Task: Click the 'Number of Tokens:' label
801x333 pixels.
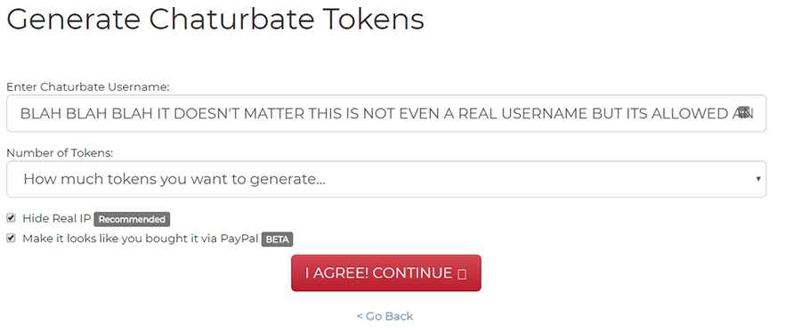Action: (x=60, y=153)
